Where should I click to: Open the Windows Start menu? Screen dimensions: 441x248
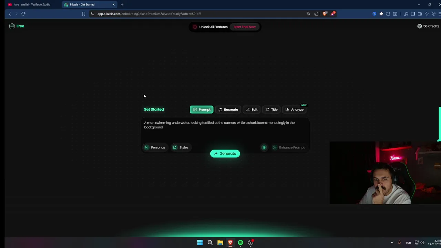click(x=200, y=242)
